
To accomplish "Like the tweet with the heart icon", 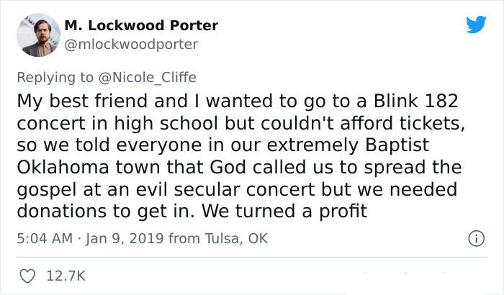I will [27, 276].
